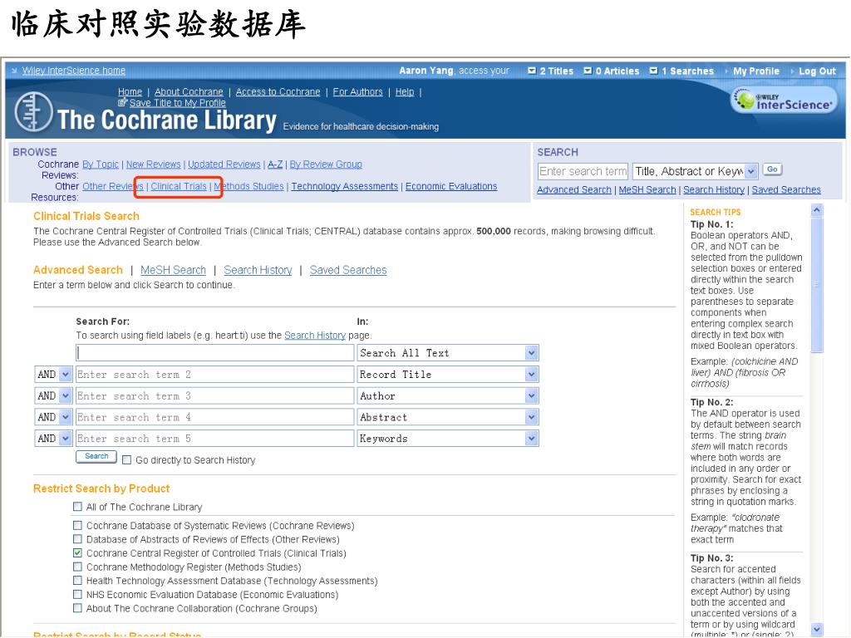Open the Abstract field dropdown
The image size is (851, 638).
point(531,417)
